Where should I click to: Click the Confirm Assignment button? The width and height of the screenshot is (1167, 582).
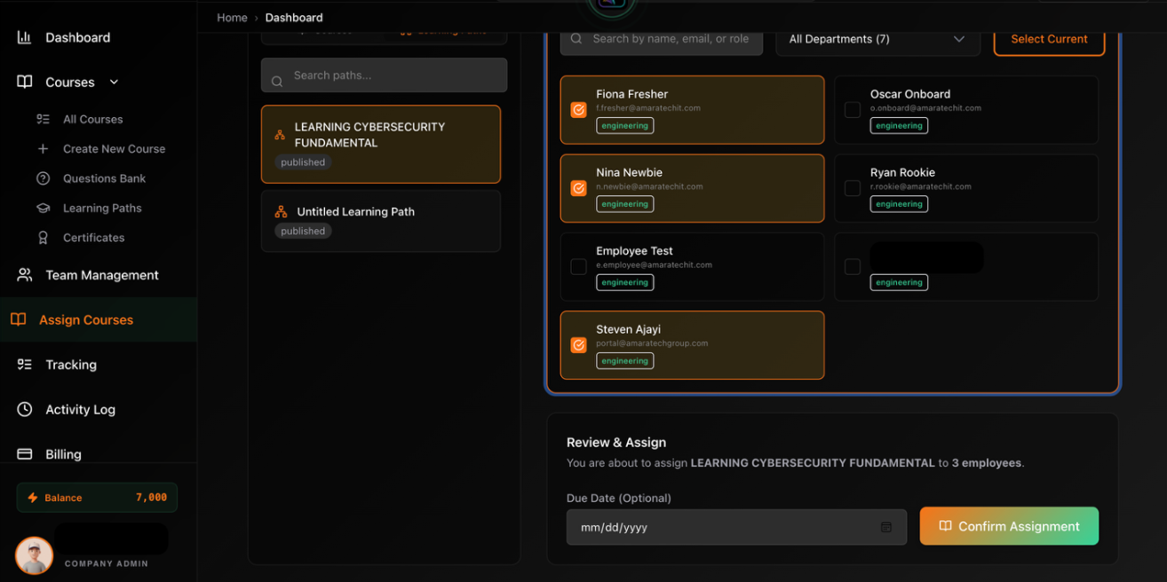[1009, 525]
